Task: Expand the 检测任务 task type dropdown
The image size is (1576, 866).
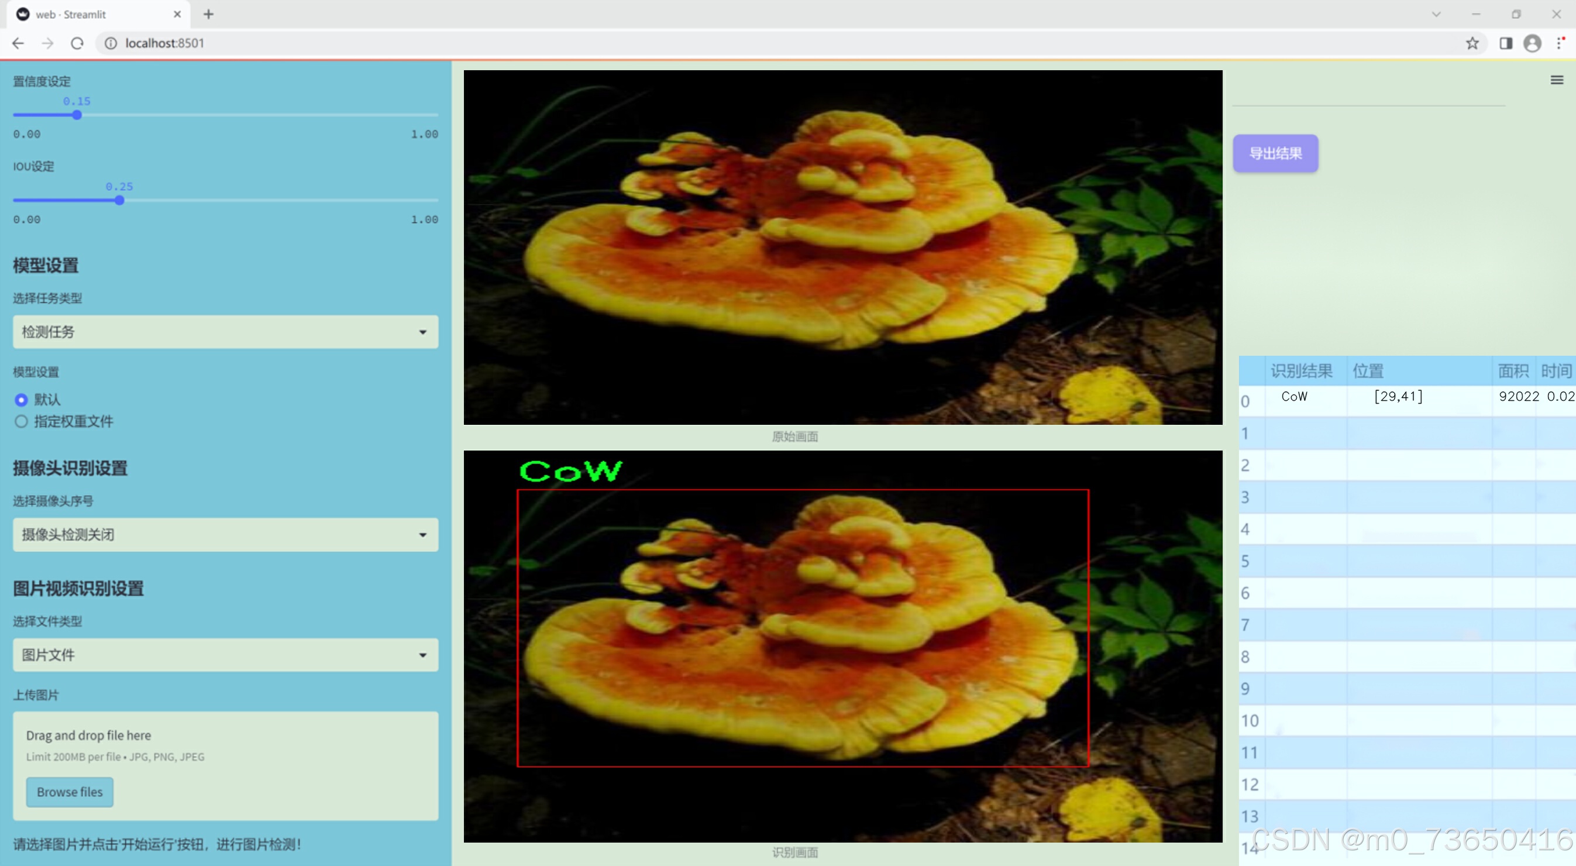Action: [x=225, y=332]
